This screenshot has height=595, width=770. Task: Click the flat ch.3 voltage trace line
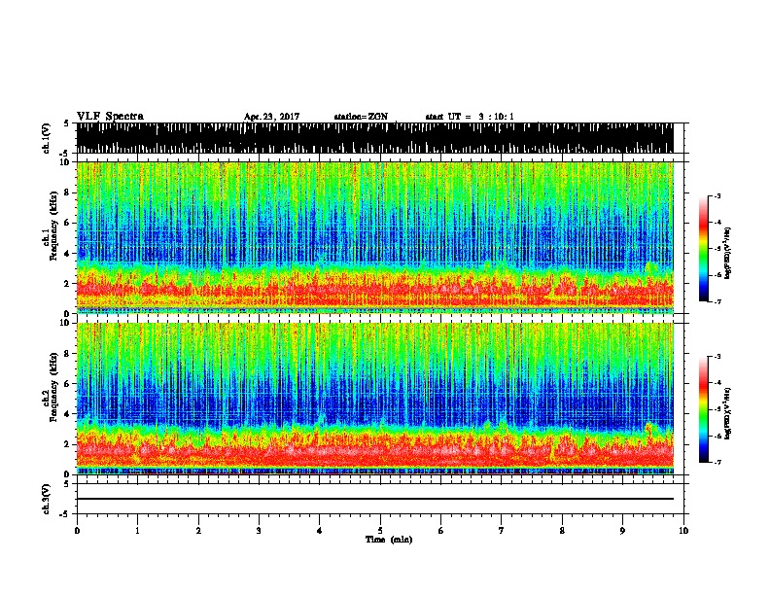(x=374, y=499)
